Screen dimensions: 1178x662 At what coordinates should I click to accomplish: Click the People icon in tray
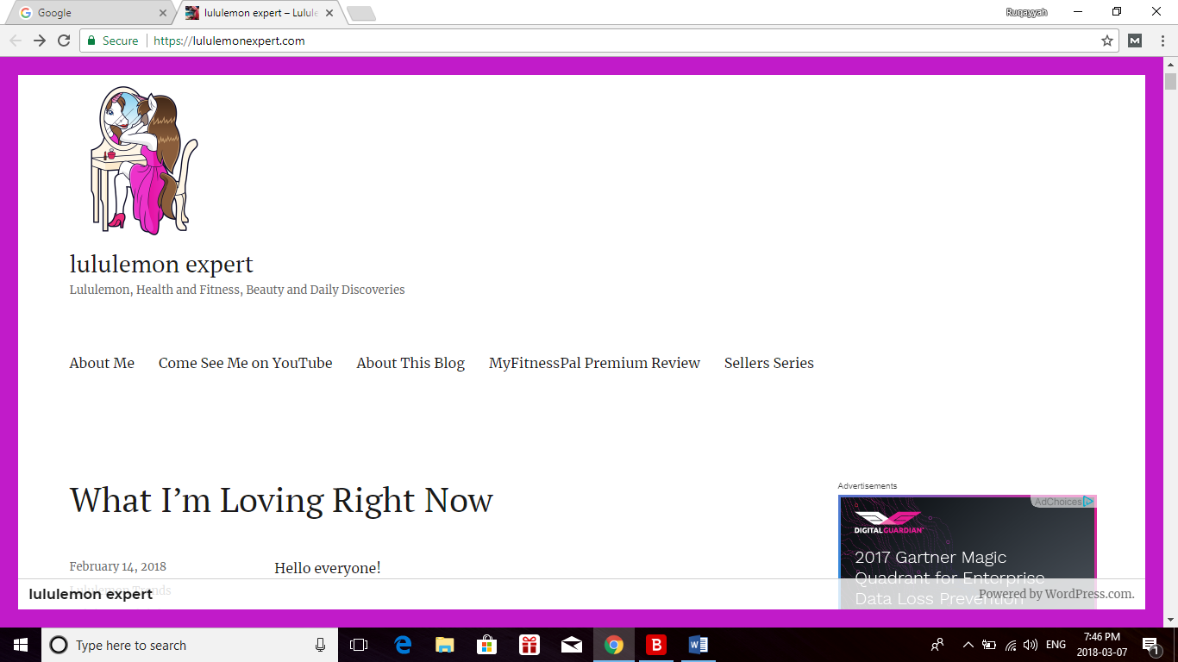coord(937,645)
